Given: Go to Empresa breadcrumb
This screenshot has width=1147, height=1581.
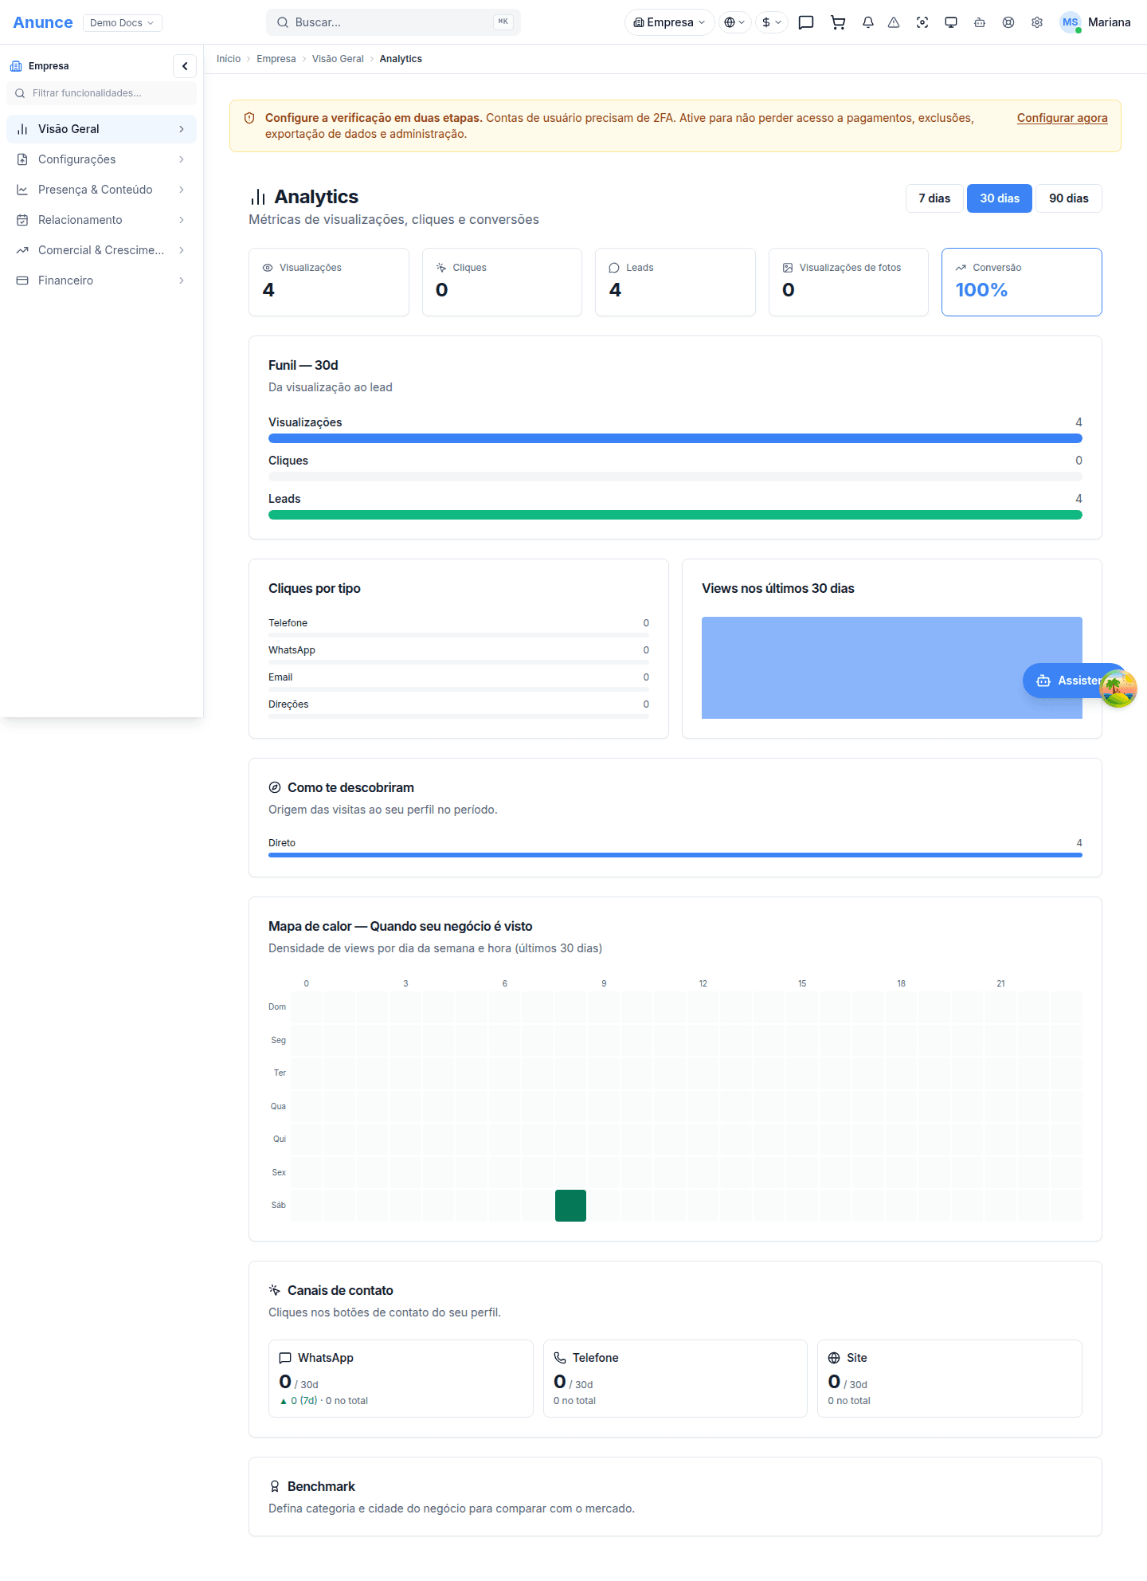Looking at the screenshot, I should pos(276,59).
